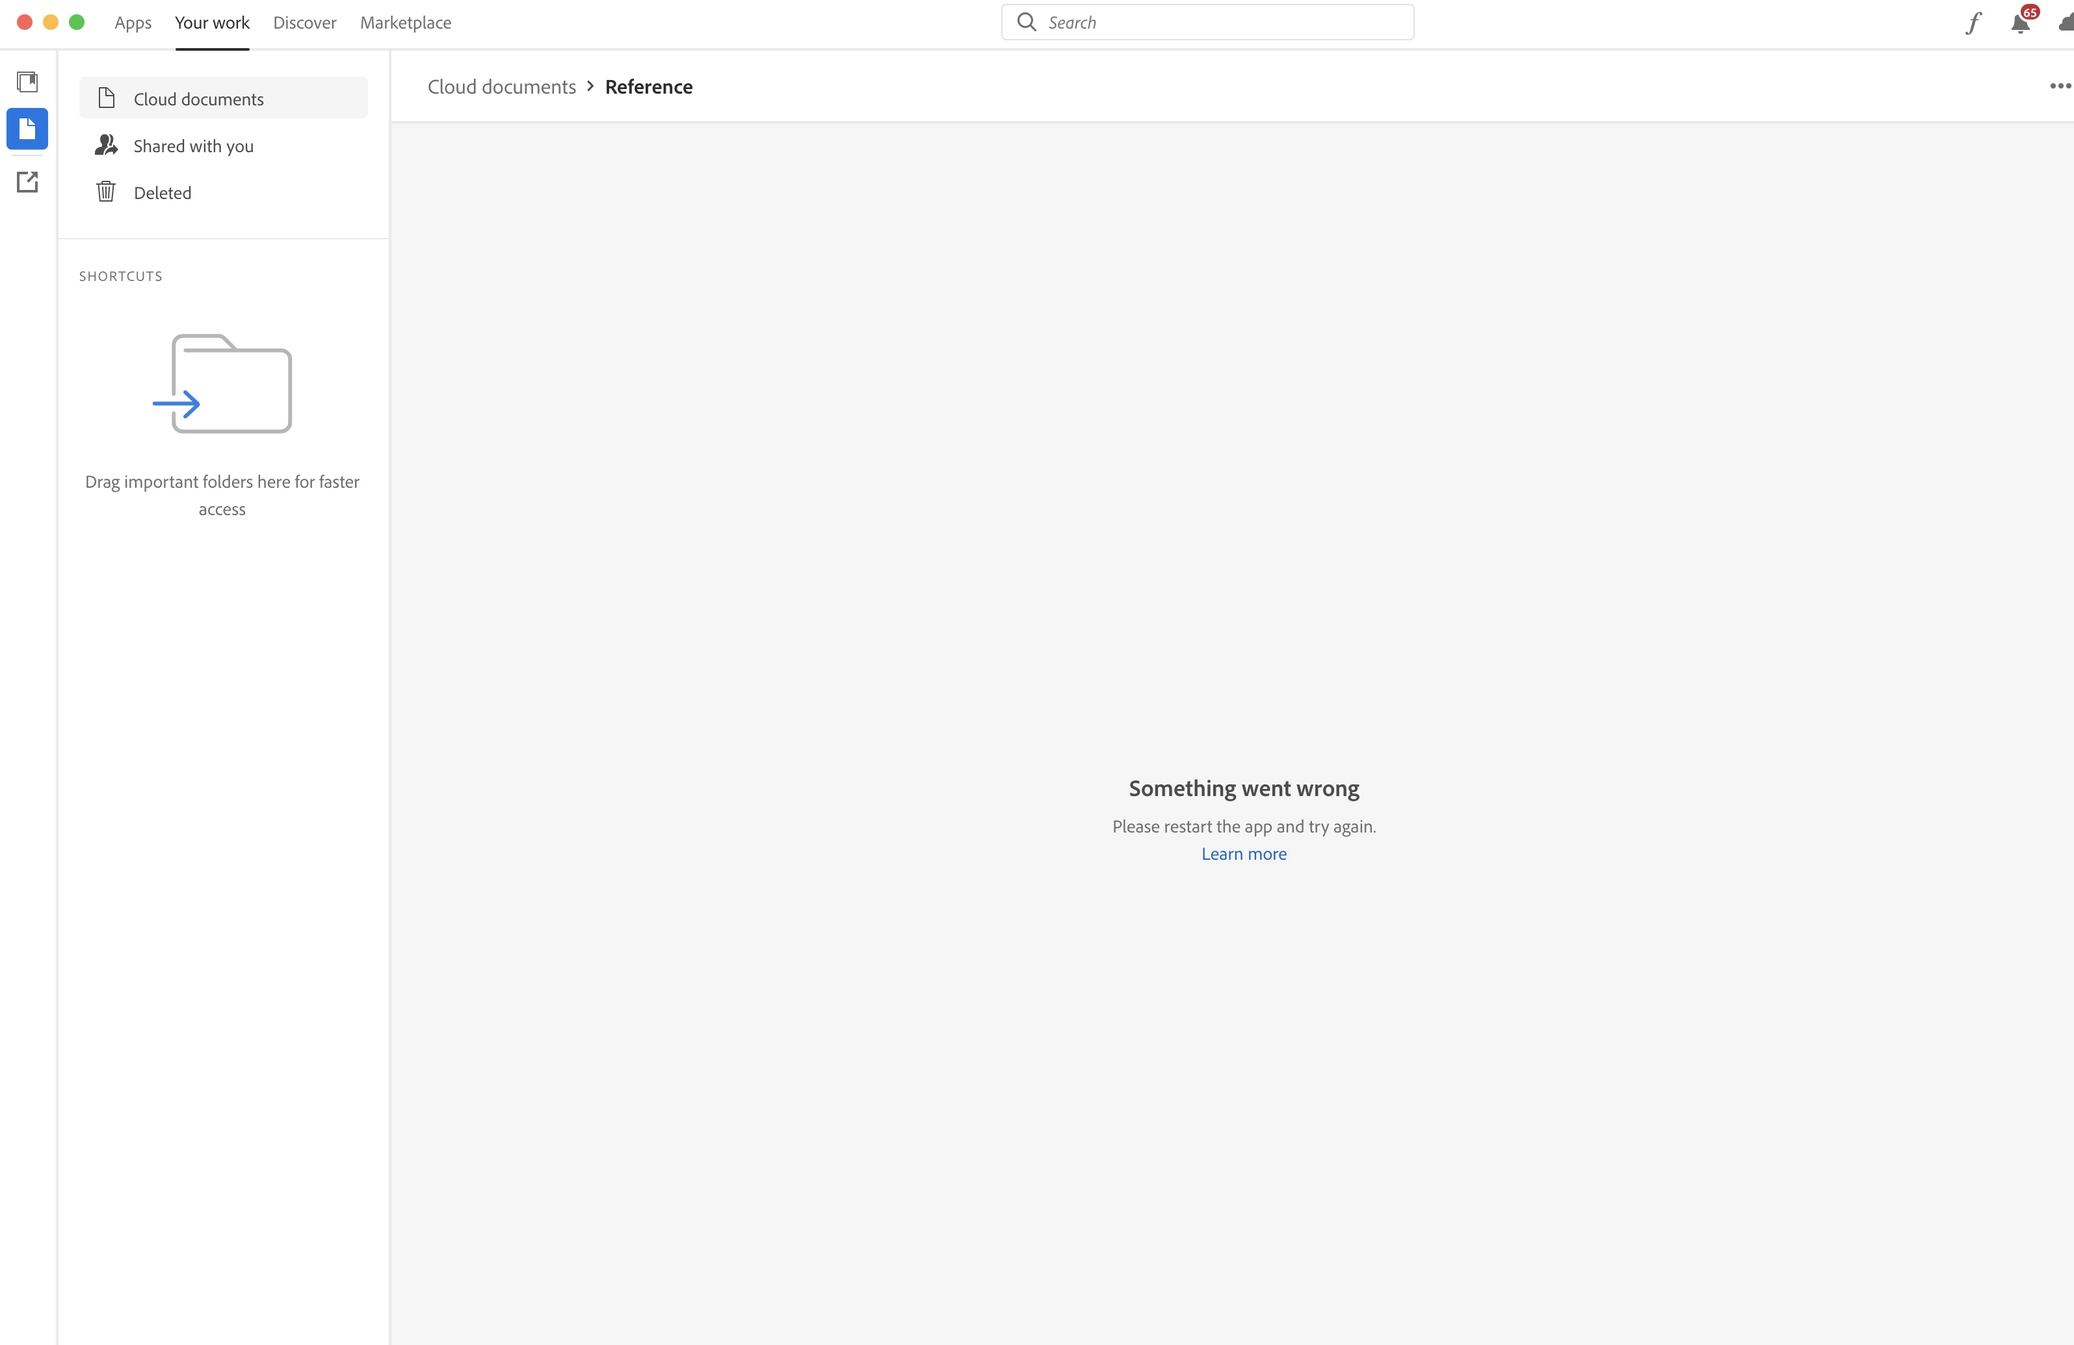The image size is (2074, 1345).
Task: Open Shared with you section
Action: click(194, 146)
